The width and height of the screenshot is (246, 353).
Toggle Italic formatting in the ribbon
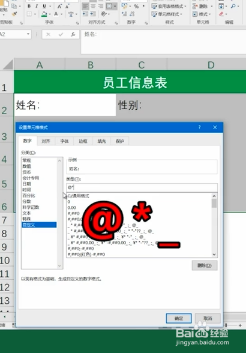point(37,6)
